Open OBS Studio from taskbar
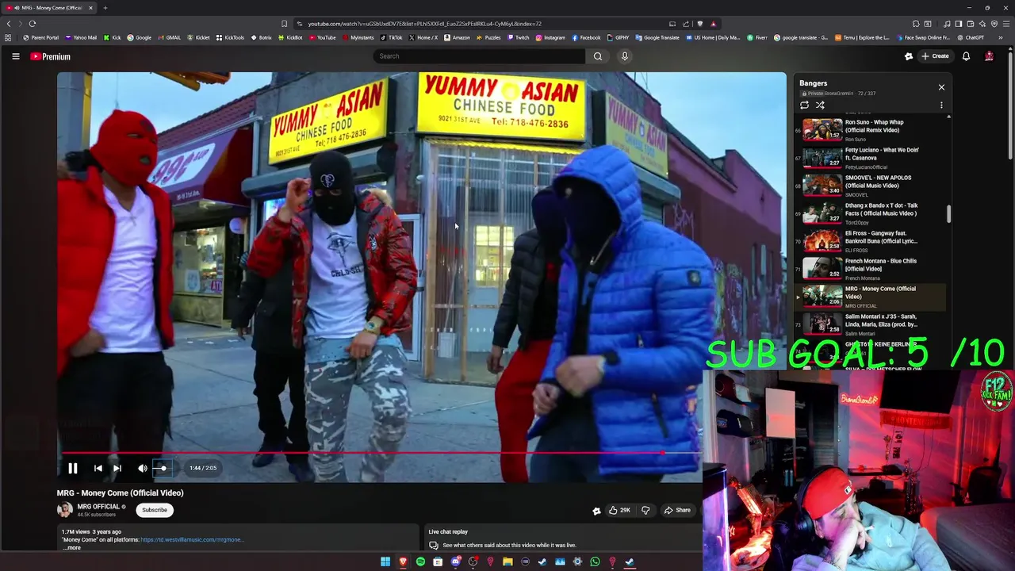The image size is (1015, 571). 473,562
